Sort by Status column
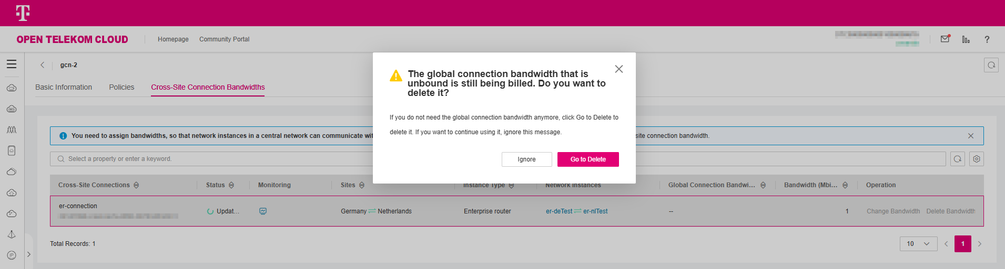This screenshot has height=269, width=1005. tap(231, 185)
